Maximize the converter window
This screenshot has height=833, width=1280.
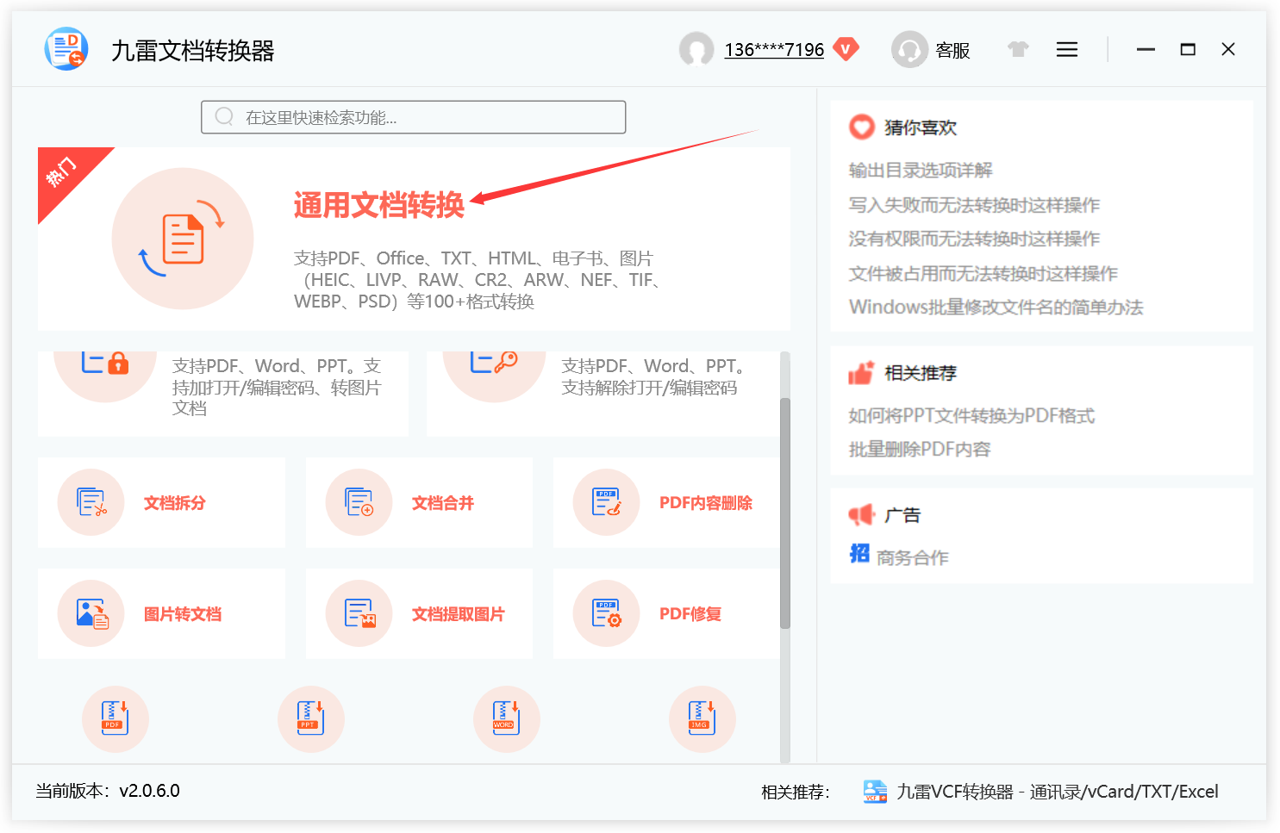click(1188, 50)
